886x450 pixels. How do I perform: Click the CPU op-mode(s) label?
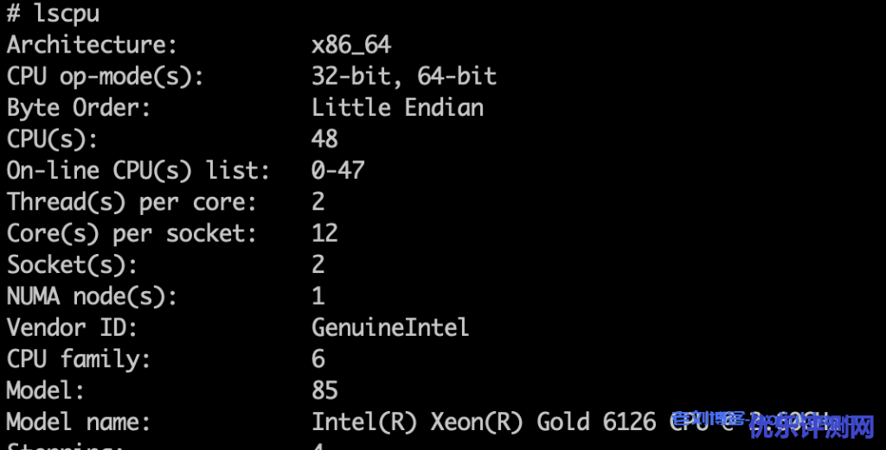coord(105,76)
